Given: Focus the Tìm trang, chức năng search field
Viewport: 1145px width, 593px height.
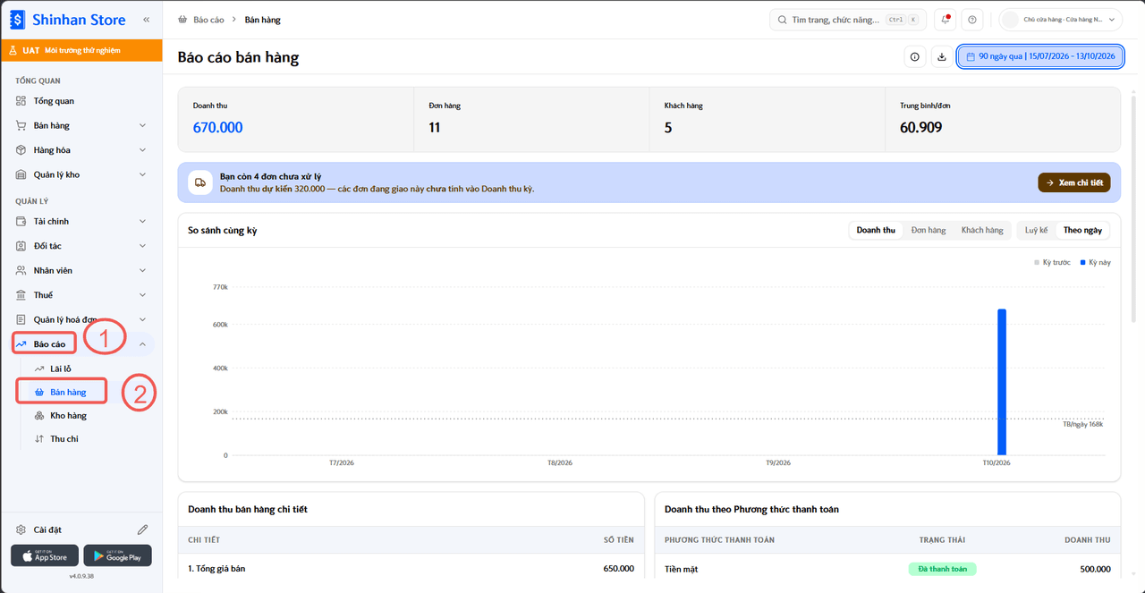Looking at the screenshot, I should (848, 20).
